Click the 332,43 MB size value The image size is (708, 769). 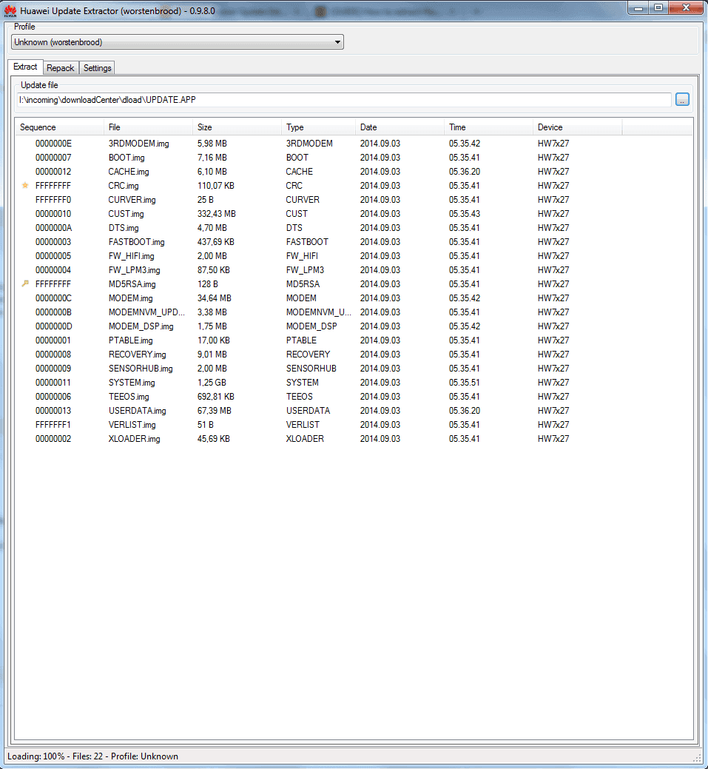tap(216, 214)
